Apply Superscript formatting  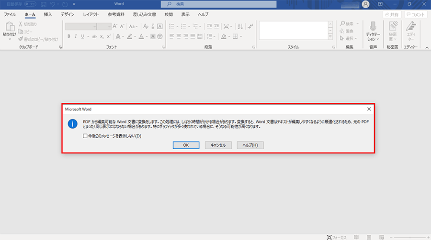(x=109, y=36)
